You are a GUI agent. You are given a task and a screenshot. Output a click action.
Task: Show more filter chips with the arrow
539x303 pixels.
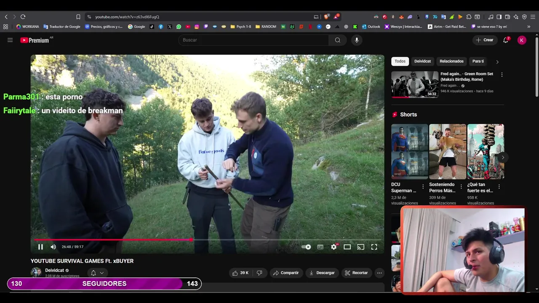click(x=497, y=61)
